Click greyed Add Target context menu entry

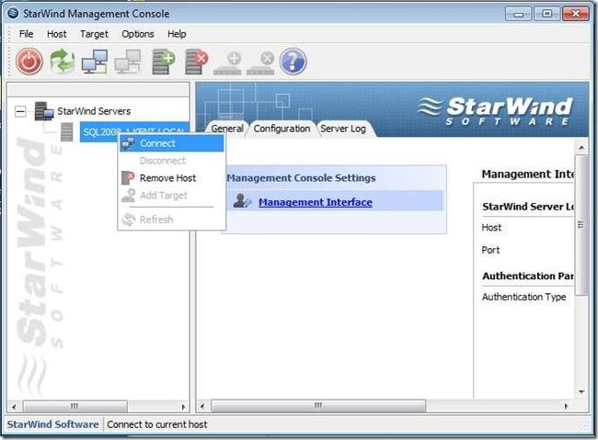(172, 195)
